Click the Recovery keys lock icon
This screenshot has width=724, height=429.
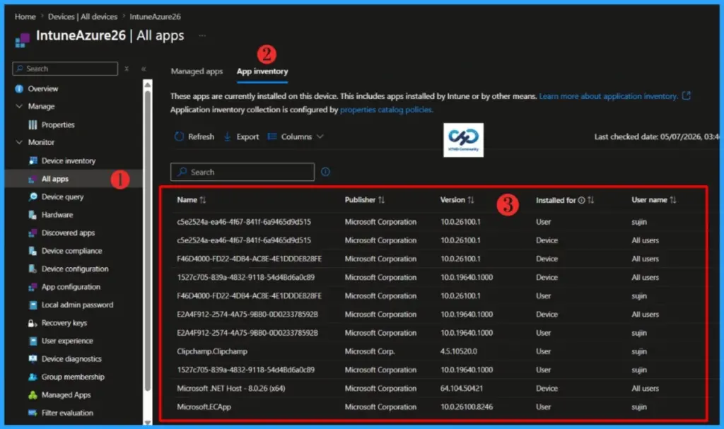click(x=33, y=323)
